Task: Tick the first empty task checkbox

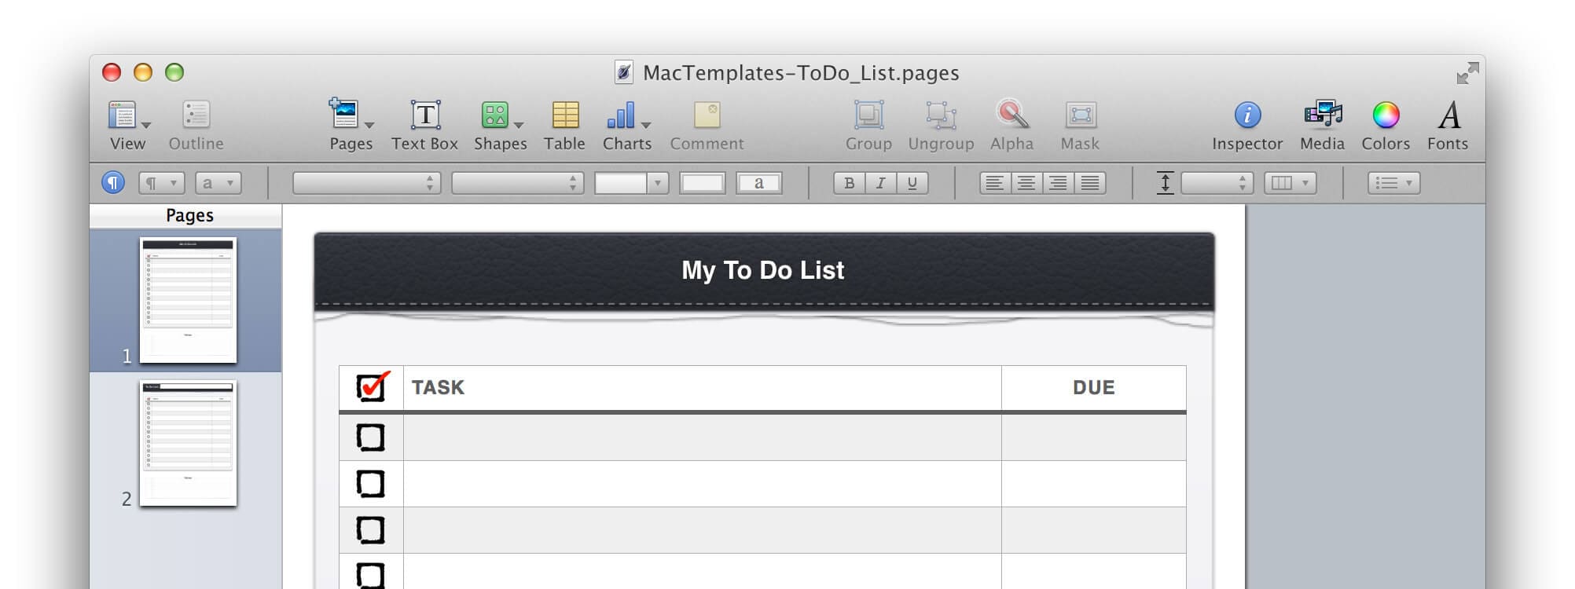Action: pos(371,437)
